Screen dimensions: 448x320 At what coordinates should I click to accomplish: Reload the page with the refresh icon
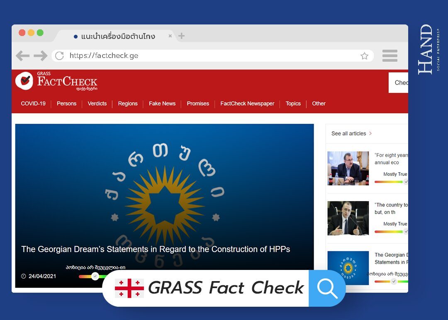coord(59,55)
